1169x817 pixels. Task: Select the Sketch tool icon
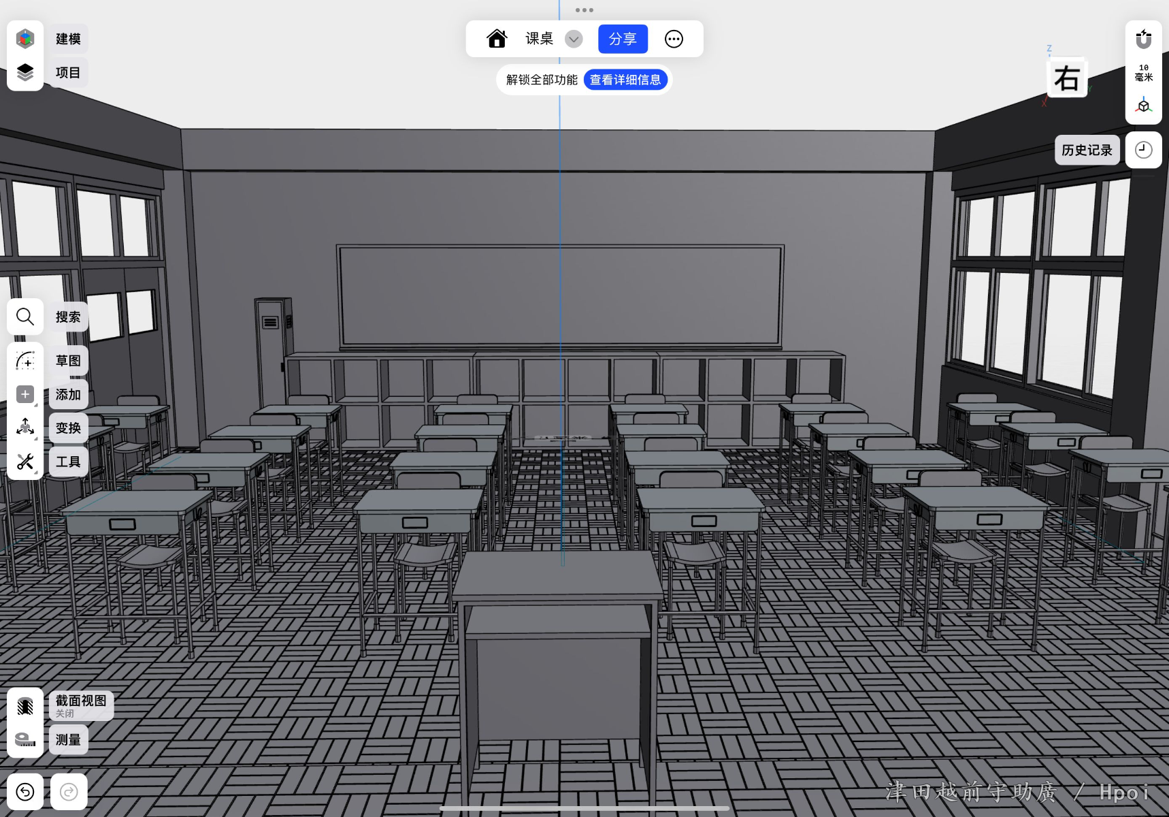click(25, 360)
